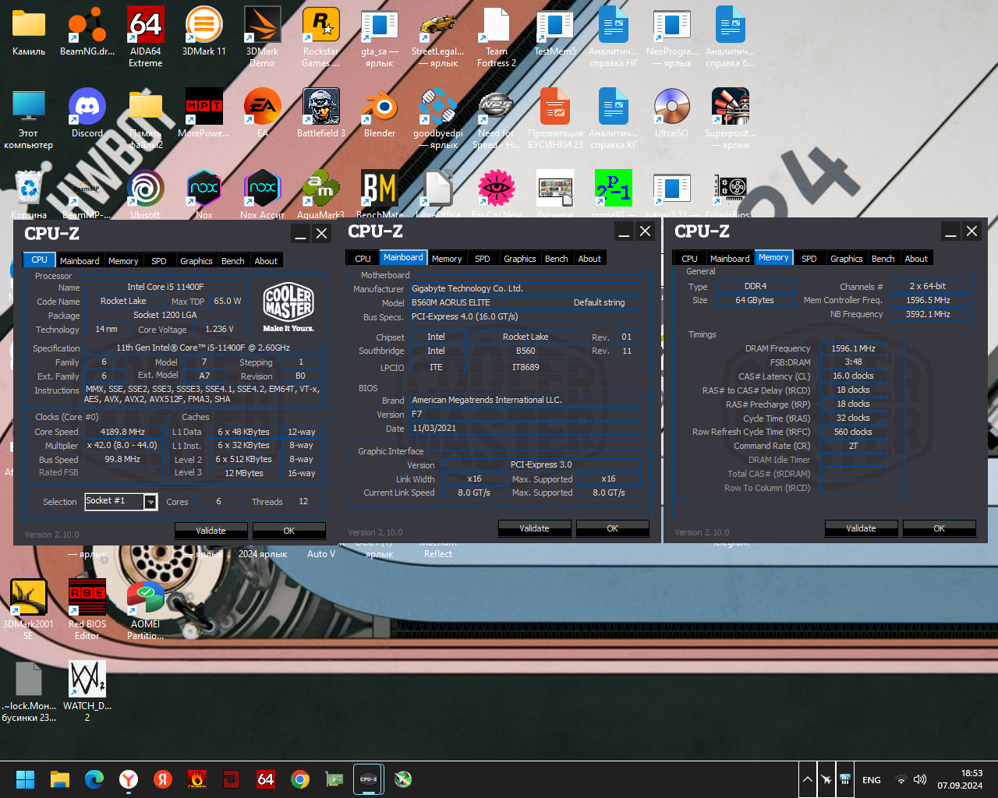Open Graphics tab in middle CPU-Z window
998x798 pixels.
click(x=520, y=259)
